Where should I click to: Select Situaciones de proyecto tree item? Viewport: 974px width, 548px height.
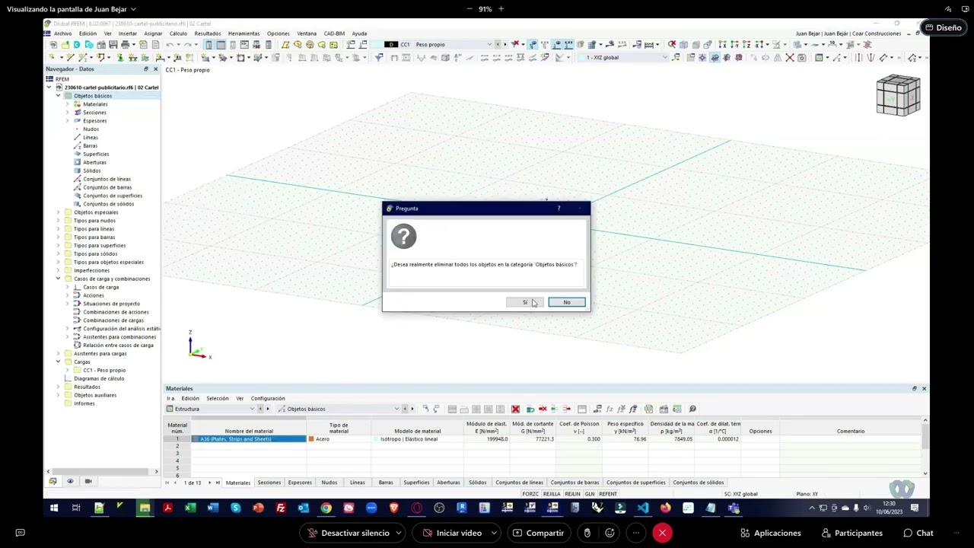(x=111, y=304)
